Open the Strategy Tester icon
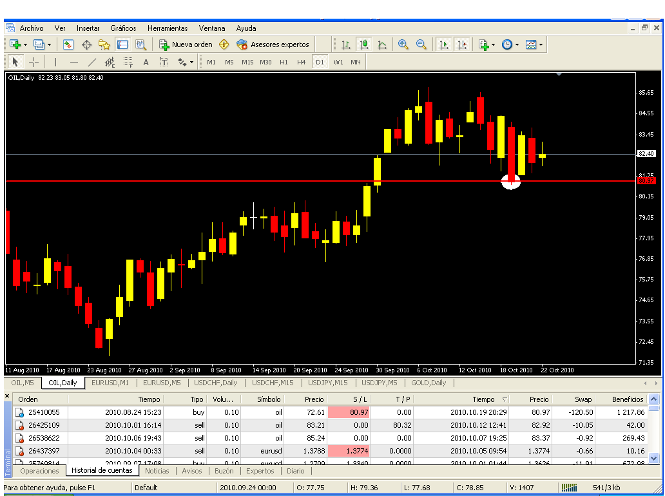665x496 pixels. tap(140, 44)
